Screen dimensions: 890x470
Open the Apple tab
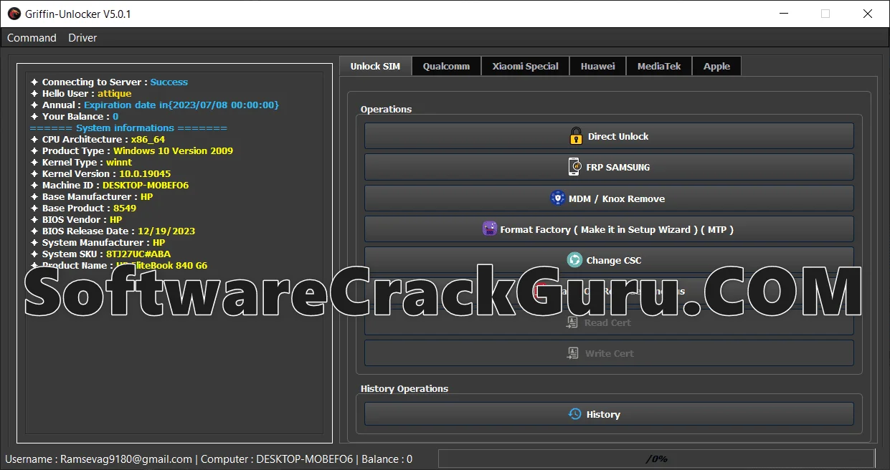point(716,66)
